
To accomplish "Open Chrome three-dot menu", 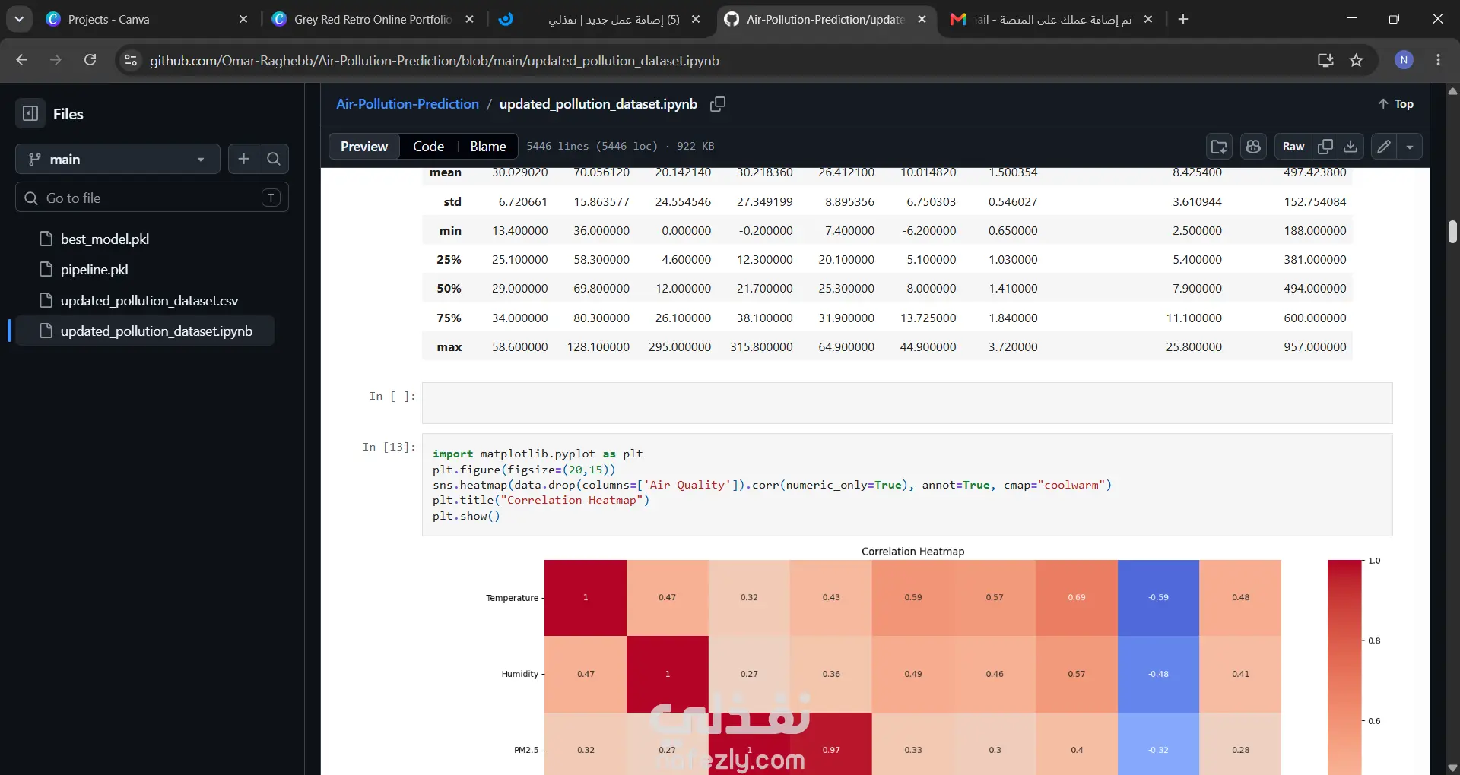I will click(x=1438, y=60).
